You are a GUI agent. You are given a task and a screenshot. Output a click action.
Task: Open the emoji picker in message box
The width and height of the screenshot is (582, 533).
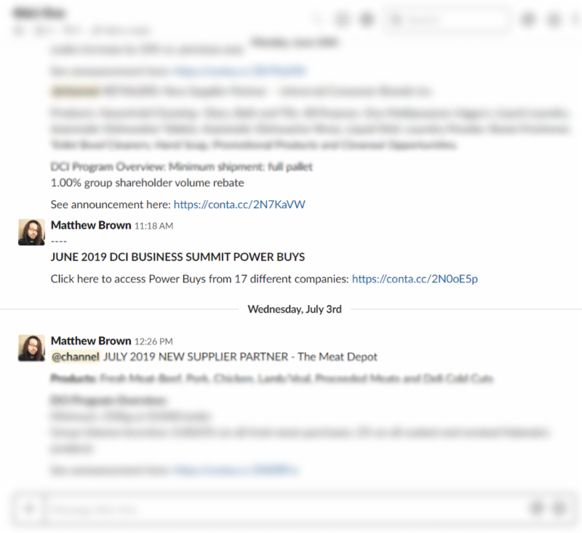point(559,508)
